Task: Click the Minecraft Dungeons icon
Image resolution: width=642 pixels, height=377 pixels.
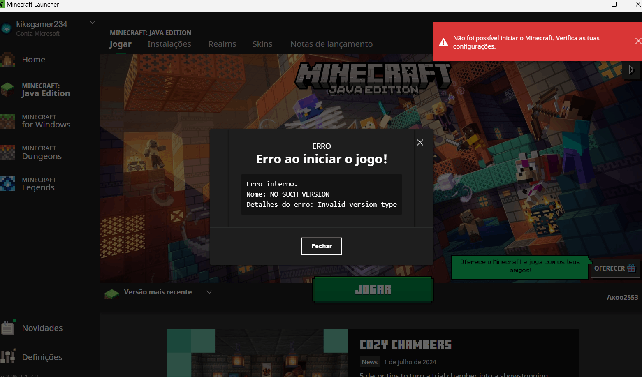Action: (7, 153)
